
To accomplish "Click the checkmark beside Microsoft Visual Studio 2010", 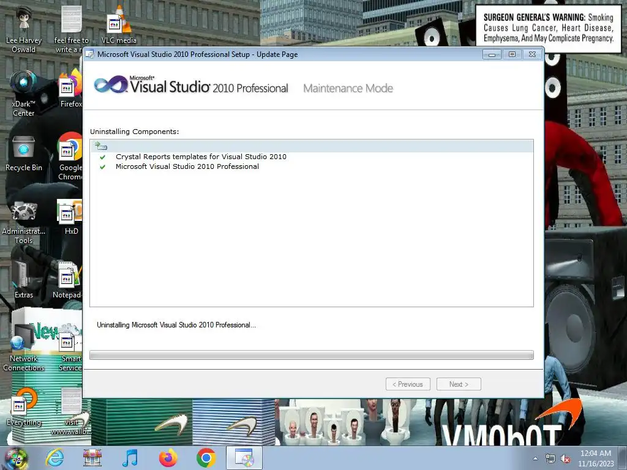I will point(103,167).
